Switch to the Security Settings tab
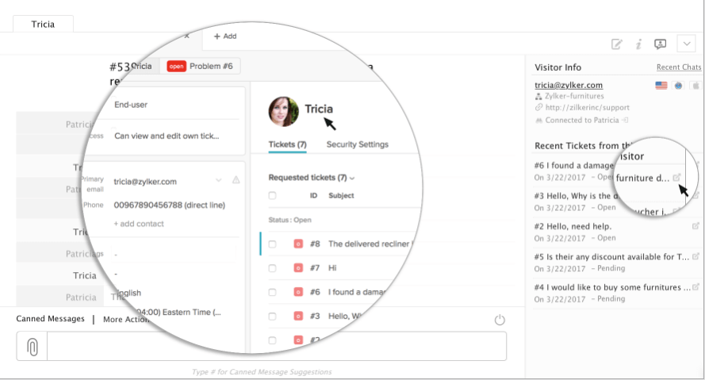Screen dimensions: 705x380 [x=357, y=144]
